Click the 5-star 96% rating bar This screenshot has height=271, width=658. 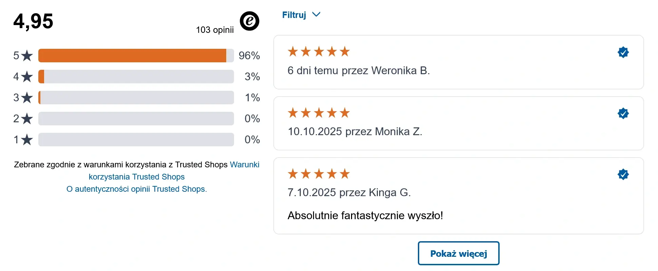click(136, 56)
